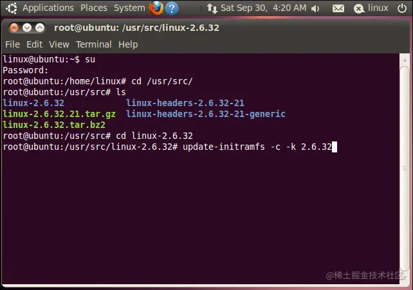Open the terminal View menu

click(x=59, y=44)
